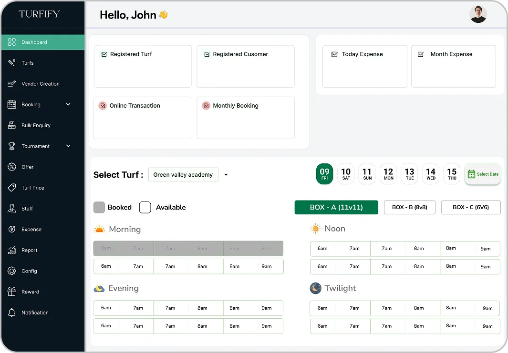Toggle the Registered Turf checkbox
The height and width of the screenshot is (353, 508).
click(x=104, y=54)
